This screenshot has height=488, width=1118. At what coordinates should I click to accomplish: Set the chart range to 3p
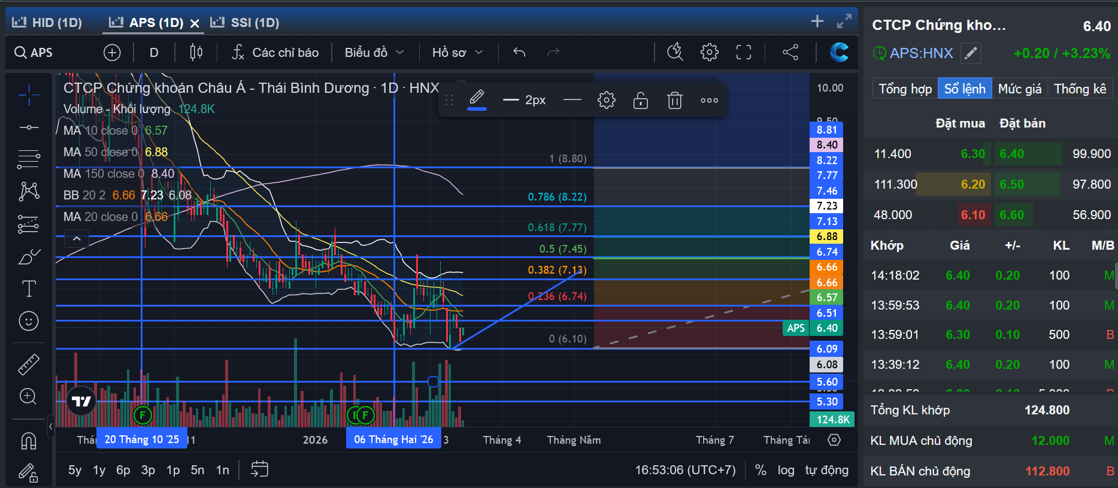point(148,470)
